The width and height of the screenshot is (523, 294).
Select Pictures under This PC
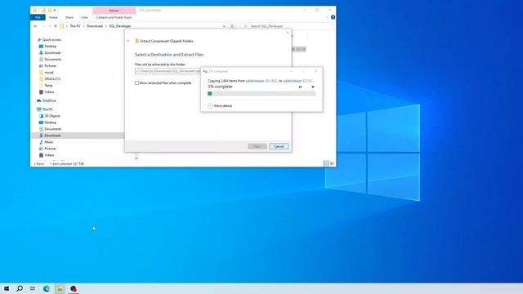point(51,149)
